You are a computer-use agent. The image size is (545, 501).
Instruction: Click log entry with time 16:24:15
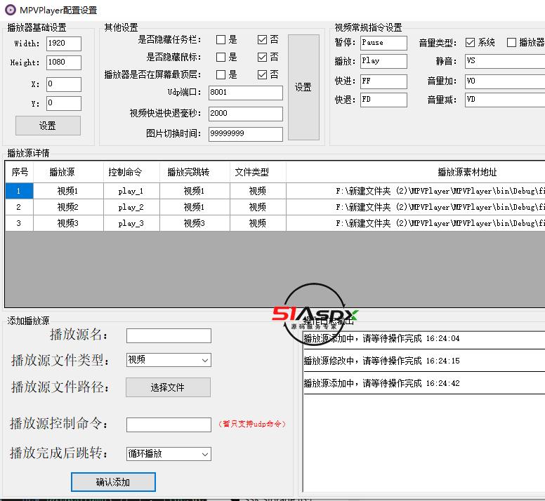pyautogui.click(x=424, y=361)
